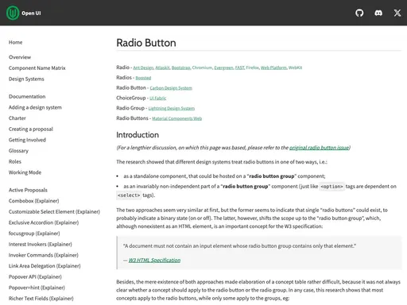Open W3 HTML Specification link
Image resolution: width=407 pixels, height=305 pixels.
click(x=154, y=261)
